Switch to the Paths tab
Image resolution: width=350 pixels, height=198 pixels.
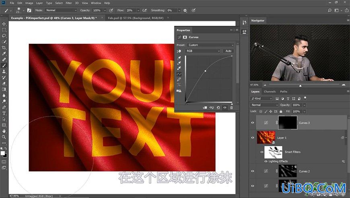(284, 91)
